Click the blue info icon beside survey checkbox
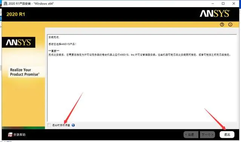 pos(73,125)
